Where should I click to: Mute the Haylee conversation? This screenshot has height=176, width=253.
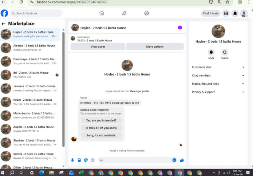click(211, 52)
